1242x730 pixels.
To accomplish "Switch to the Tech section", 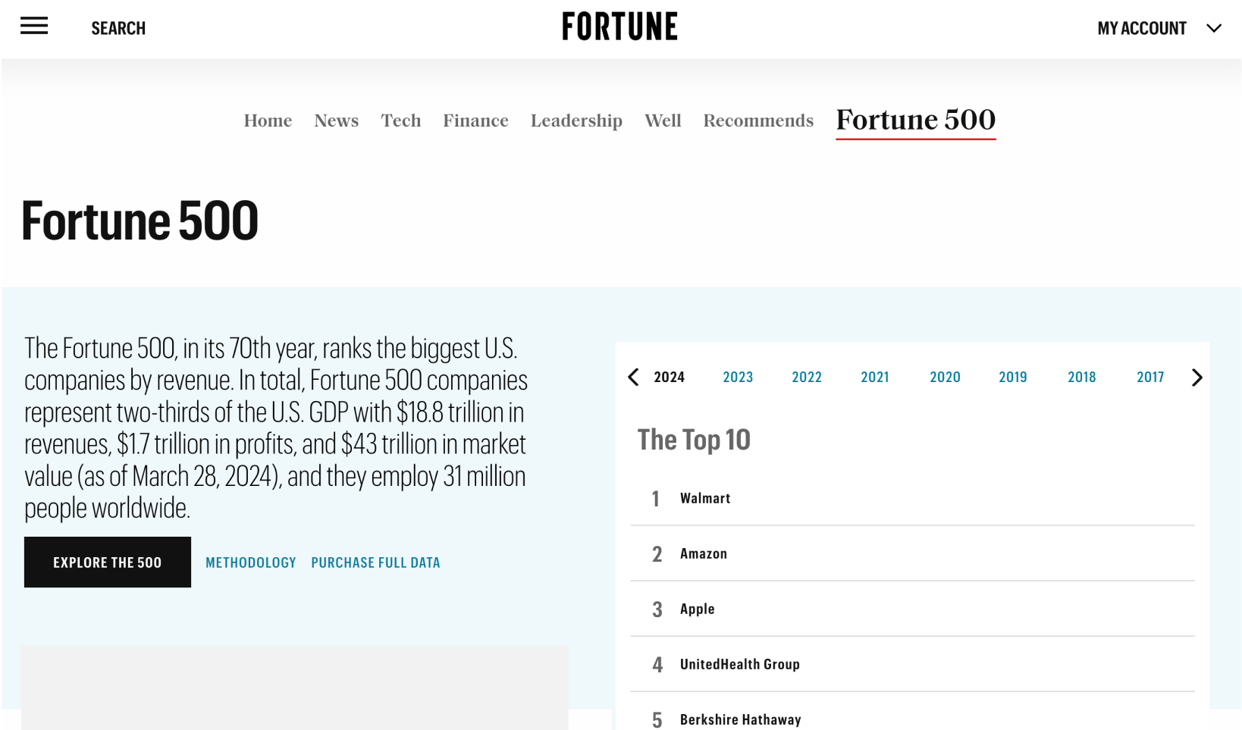I will coord(400,121).
